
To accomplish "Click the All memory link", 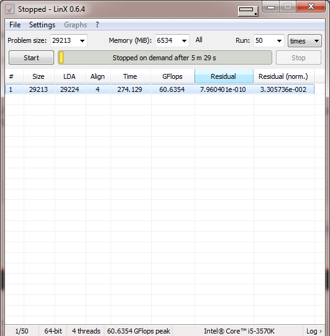I will pyautogui.click(x=199, y=40).
